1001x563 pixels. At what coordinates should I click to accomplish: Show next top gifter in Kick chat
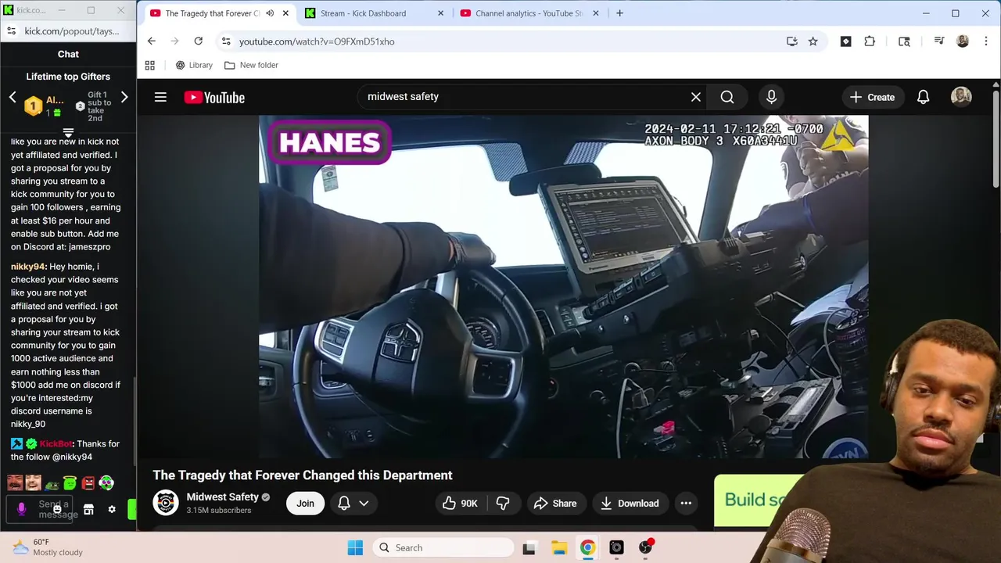(124, 98)
